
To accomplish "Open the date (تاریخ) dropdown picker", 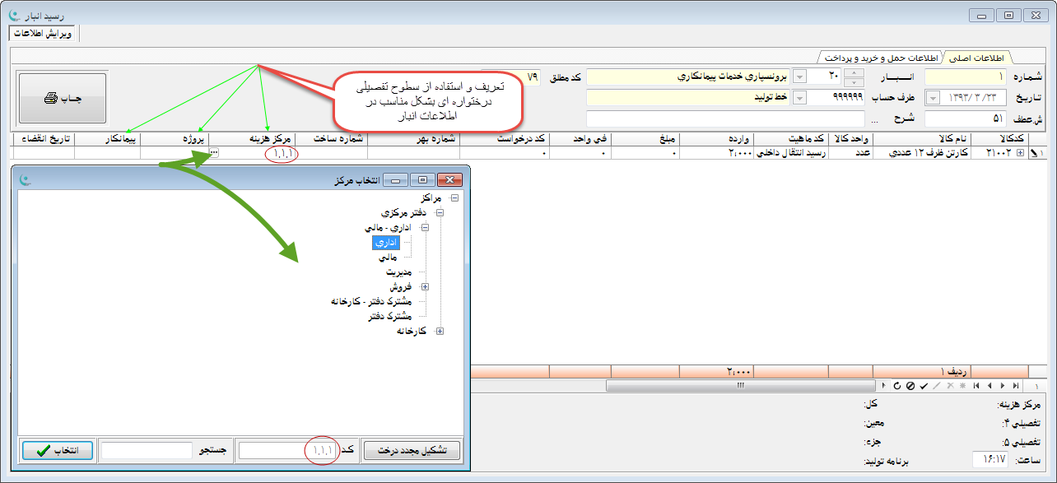I will coord(934,97).
